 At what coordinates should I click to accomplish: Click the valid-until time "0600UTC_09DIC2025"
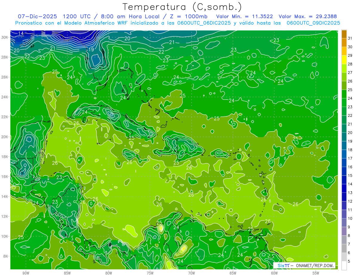coord(313,23)
